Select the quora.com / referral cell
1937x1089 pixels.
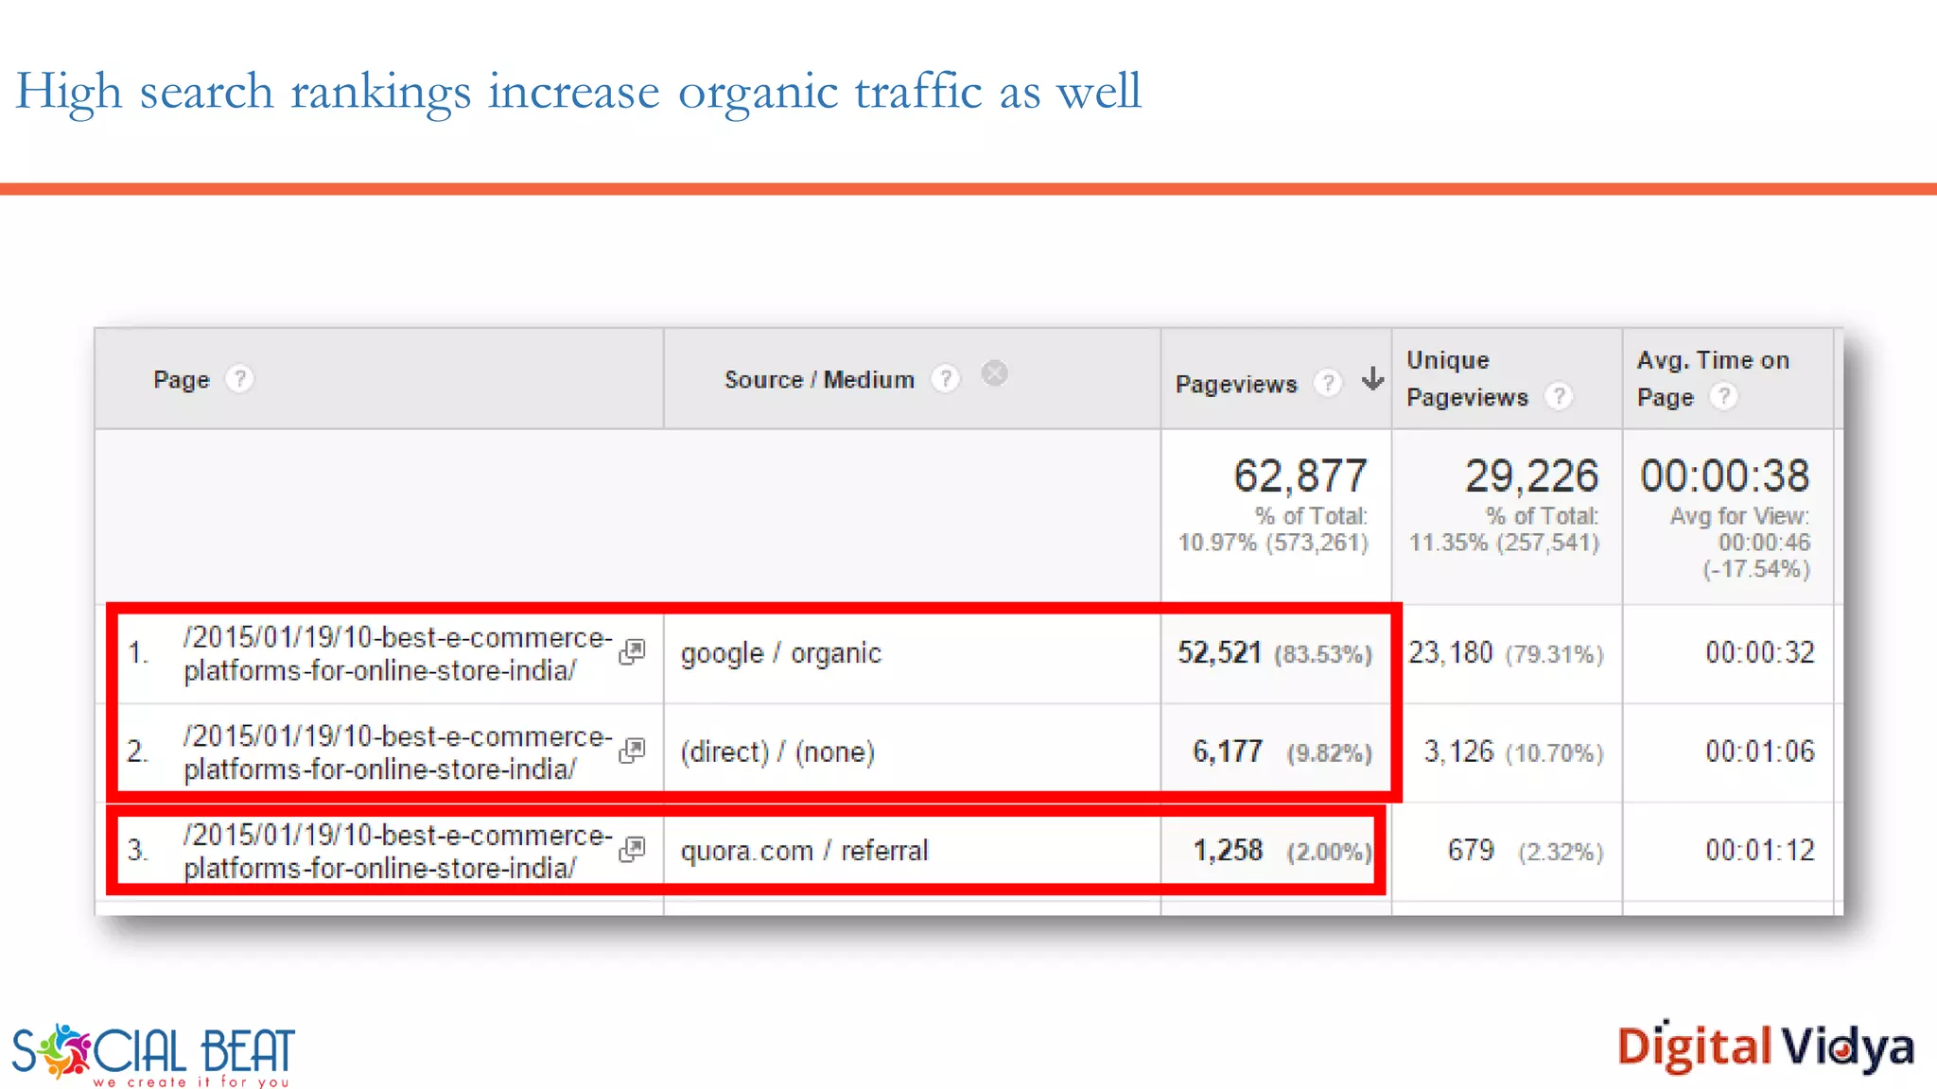804,850
